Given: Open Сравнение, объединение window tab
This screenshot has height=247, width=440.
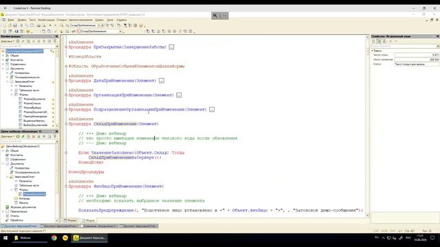Looking at the screenshot, I should [99, 226].
